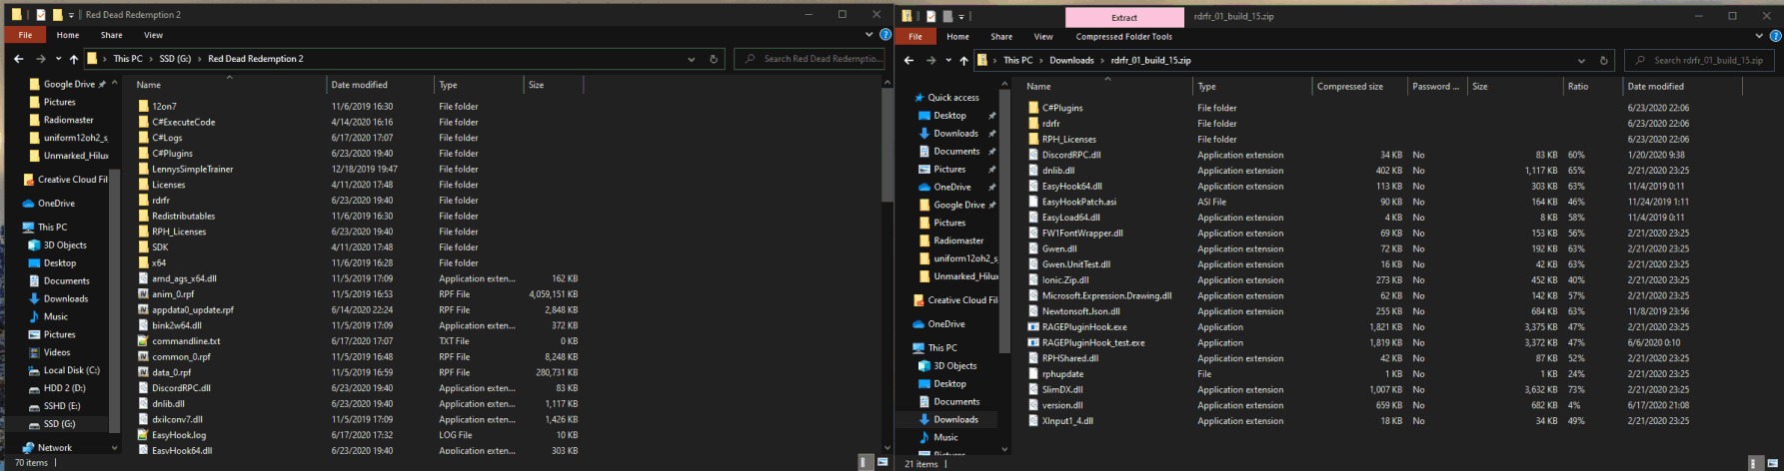Open Share tab in Red Dead Redemption 2 window
Image resolution: width=1784 pixels, height=471 pixels.
(111, 35)
